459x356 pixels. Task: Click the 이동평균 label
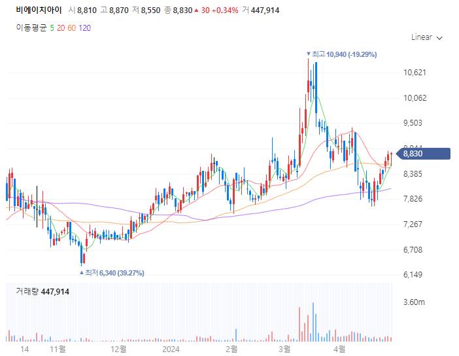pyautogui.click(x=31, y=28)
